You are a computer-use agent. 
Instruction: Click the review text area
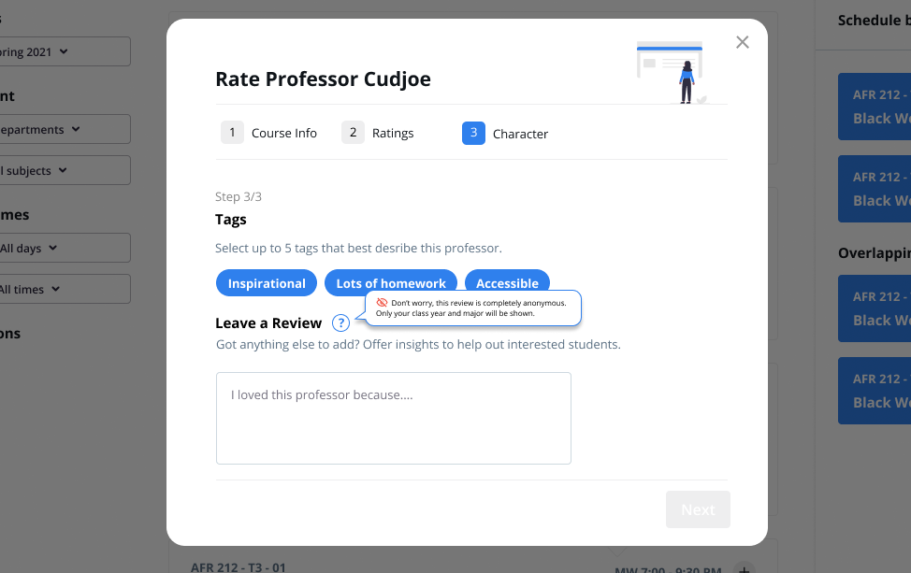point(394,418)
